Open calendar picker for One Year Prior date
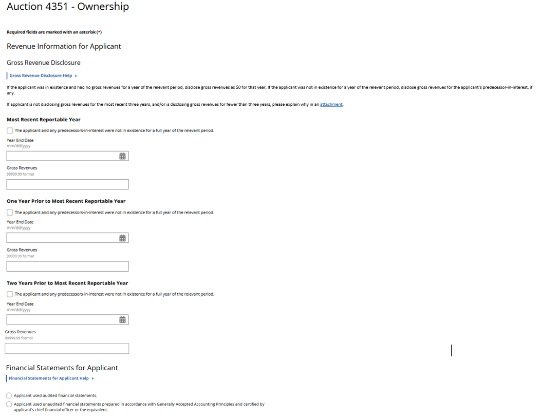Image resolution: width=540 pixels, height=418 pixels. pyautogui.click(x=122, y=238)
